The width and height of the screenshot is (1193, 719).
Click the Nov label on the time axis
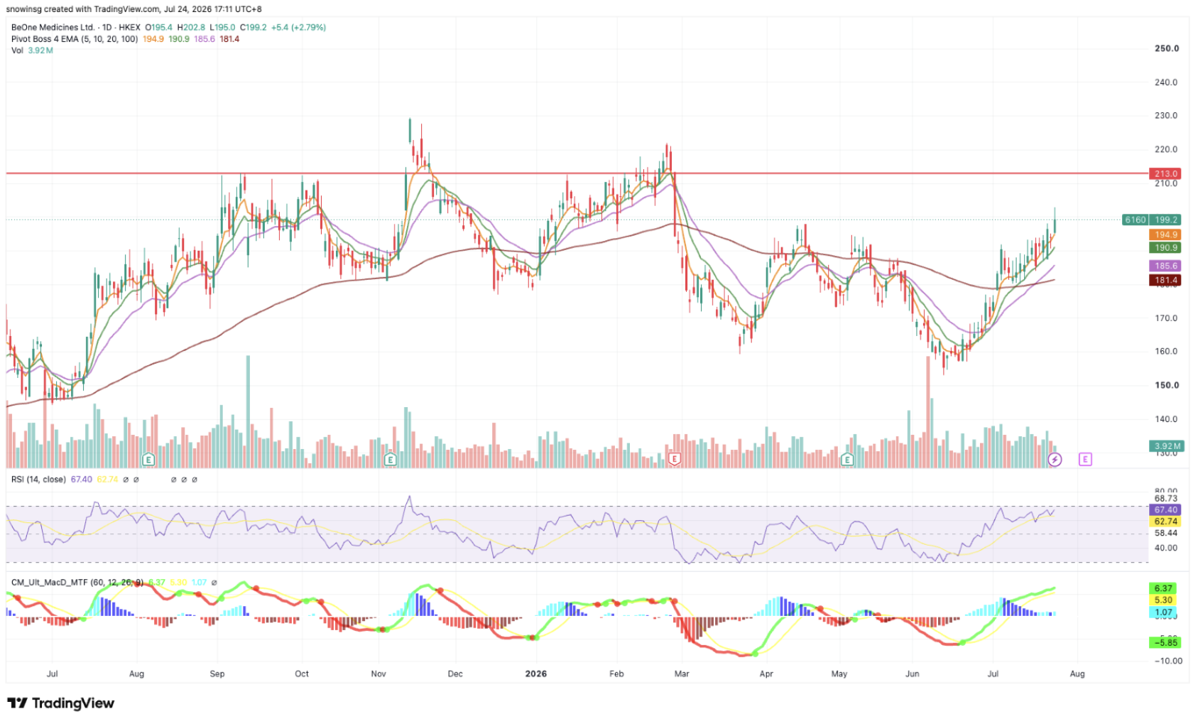(378, 674)
